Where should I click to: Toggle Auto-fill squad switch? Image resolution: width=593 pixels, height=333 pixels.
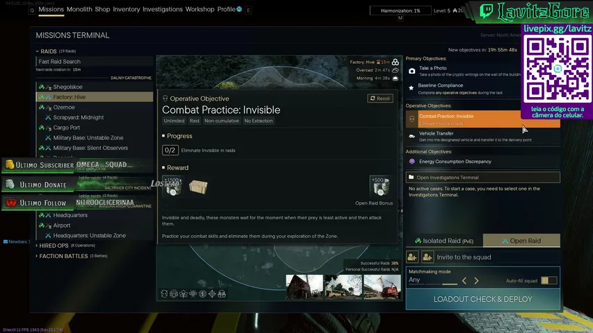pos(549,280)
